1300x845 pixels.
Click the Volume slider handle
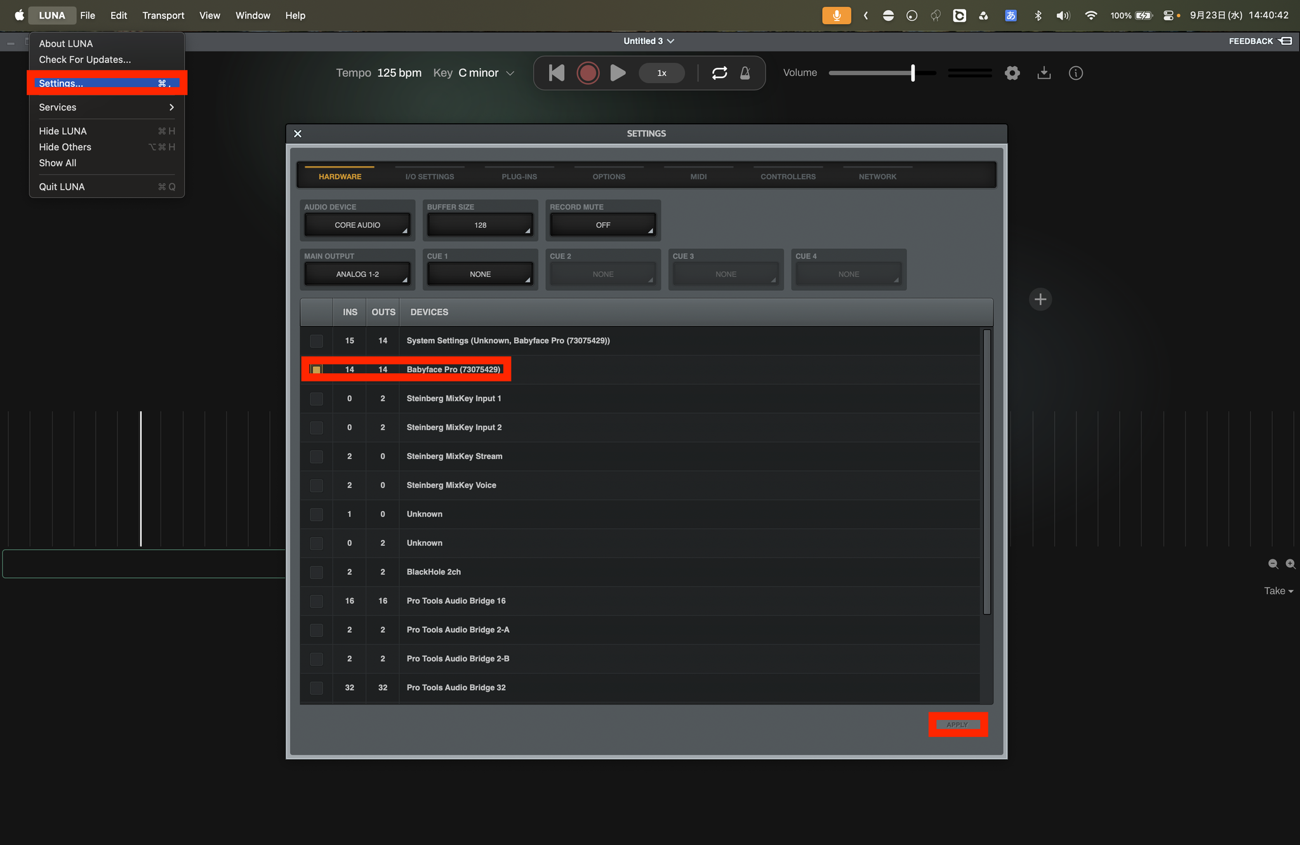913,73
